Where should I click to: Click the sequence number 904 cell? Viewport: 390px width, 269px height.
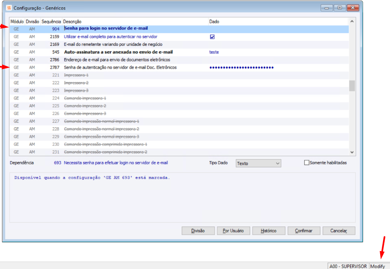pos(56,29)
